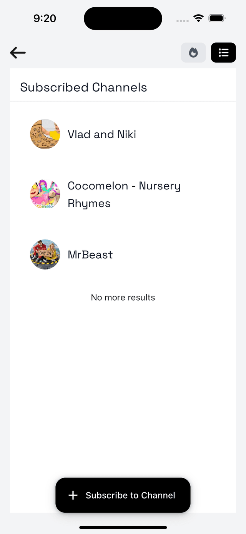Tap the back arrow to go back
246x534 pixels.
pyautogui.click(x=18, y=53)
